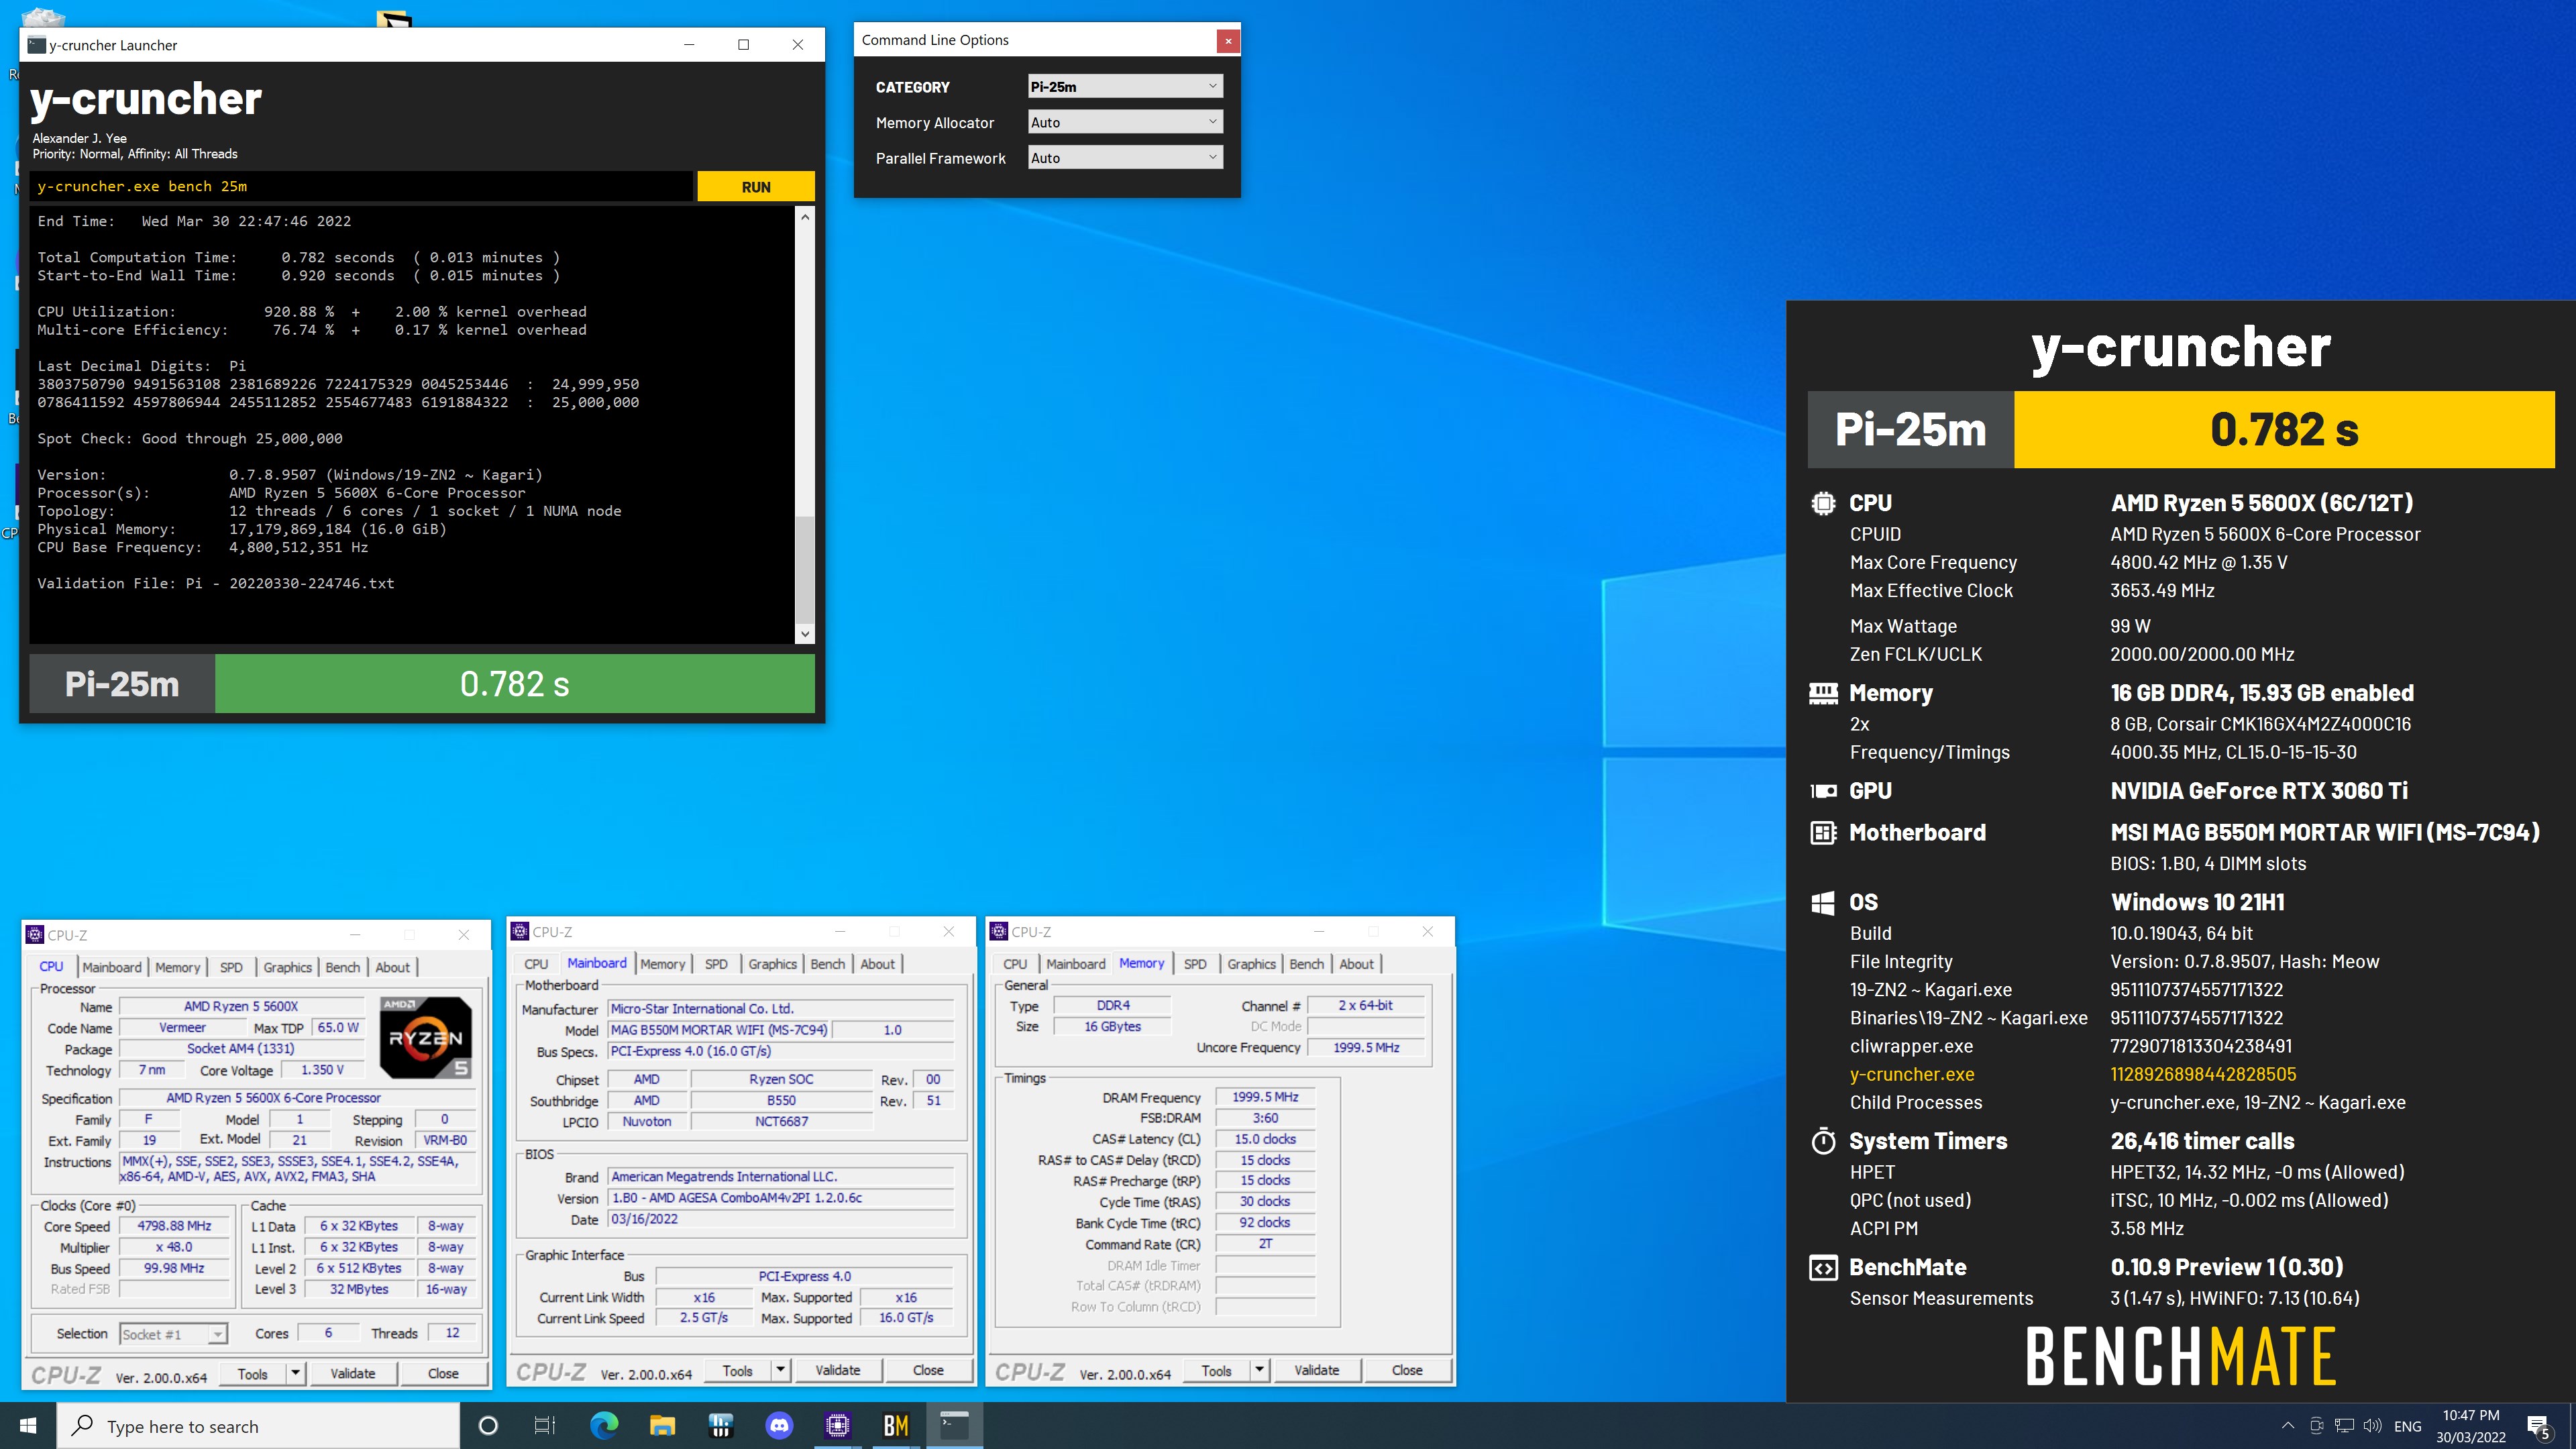Click the Memory module icon in BenchMate panel

[x=1823, y=693]
